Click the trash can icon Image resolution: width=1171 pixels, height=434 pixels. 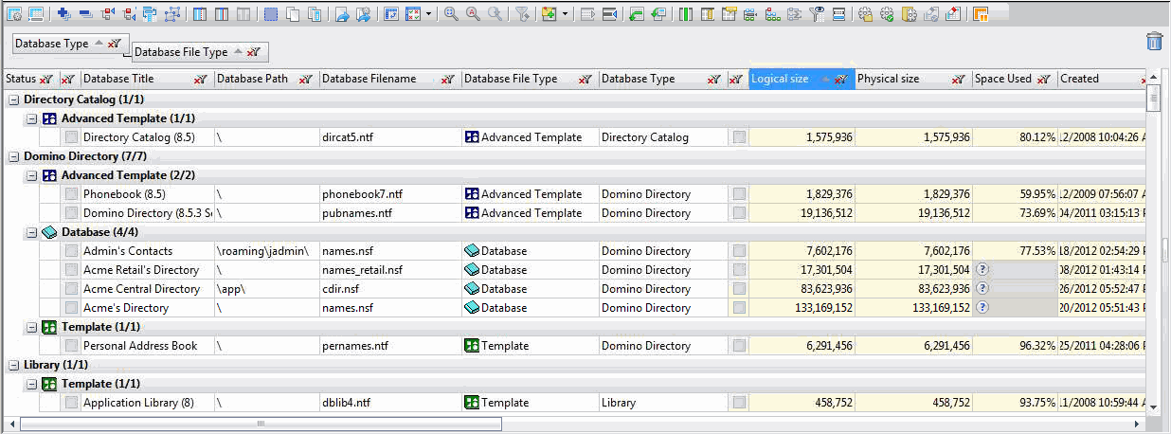pyautogui.click(x=1154, y=41)
